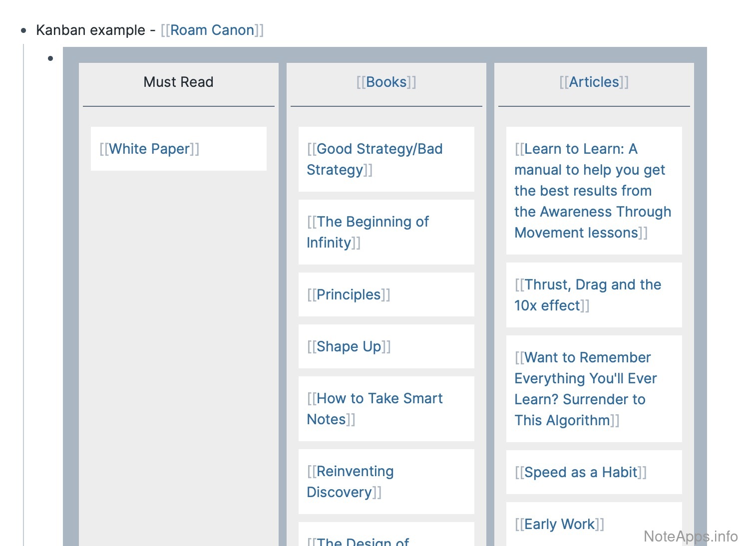Open How to Take Smart Notes card
739x546 pixels.
pos(374,409)
